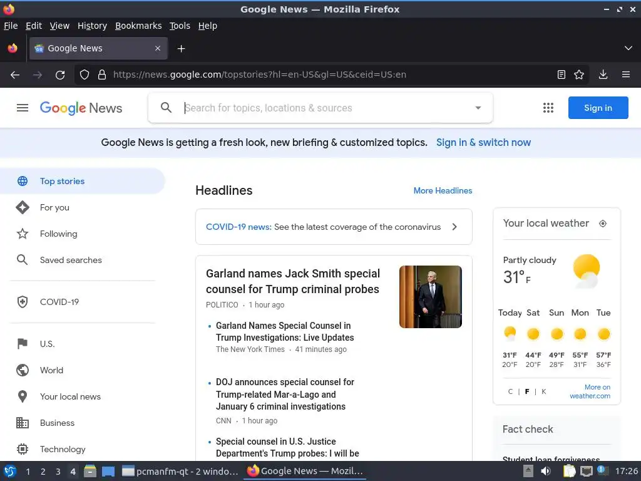Click the More on weather.com link
641x481 pixels.
590,391
